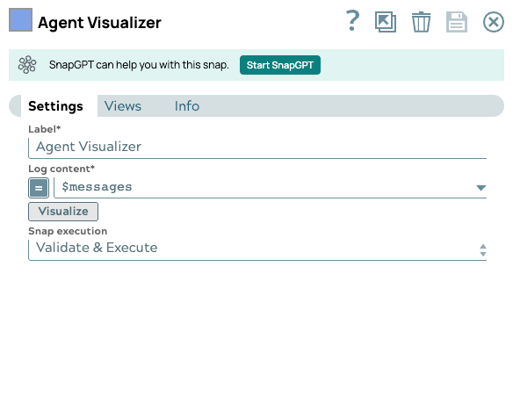The image size is (513, 418).
Task: Save the snap using the floppy disk icon
Action: point(457,22)
